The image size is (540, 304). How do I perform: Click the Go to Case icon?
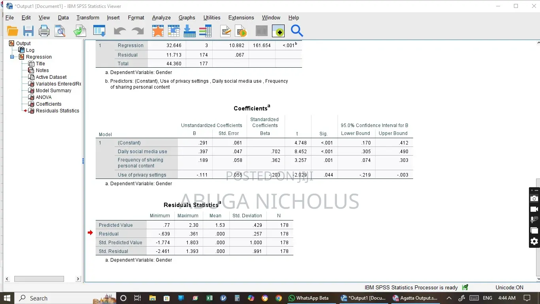pyautogui.click(x=174, y=31)
